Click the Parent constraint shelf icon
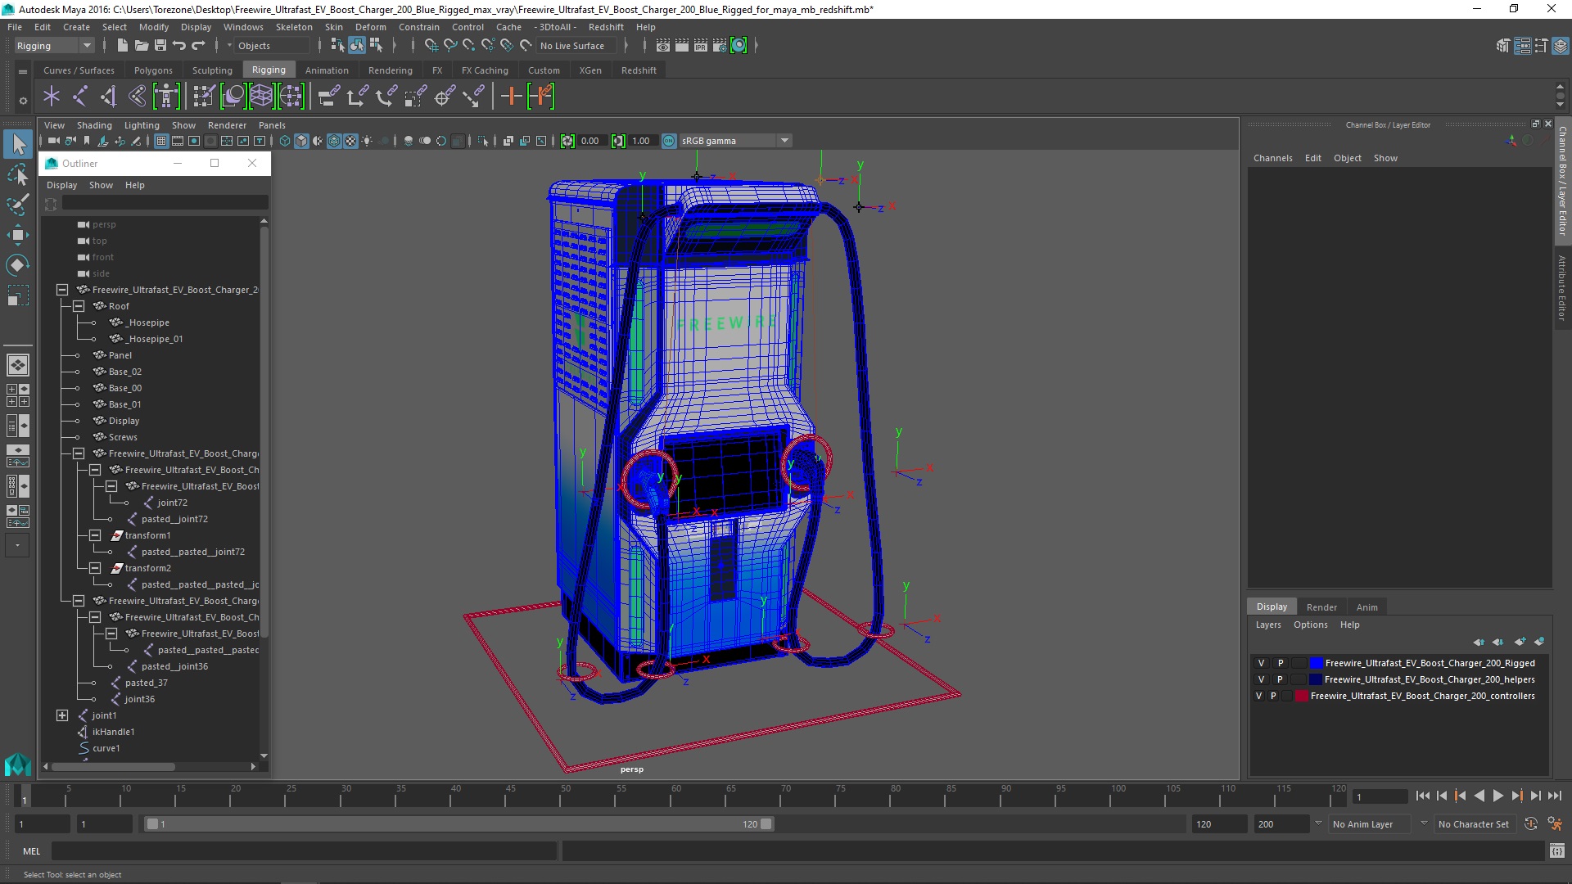This screenshot has height=884, width=1572. pos(328,97)
